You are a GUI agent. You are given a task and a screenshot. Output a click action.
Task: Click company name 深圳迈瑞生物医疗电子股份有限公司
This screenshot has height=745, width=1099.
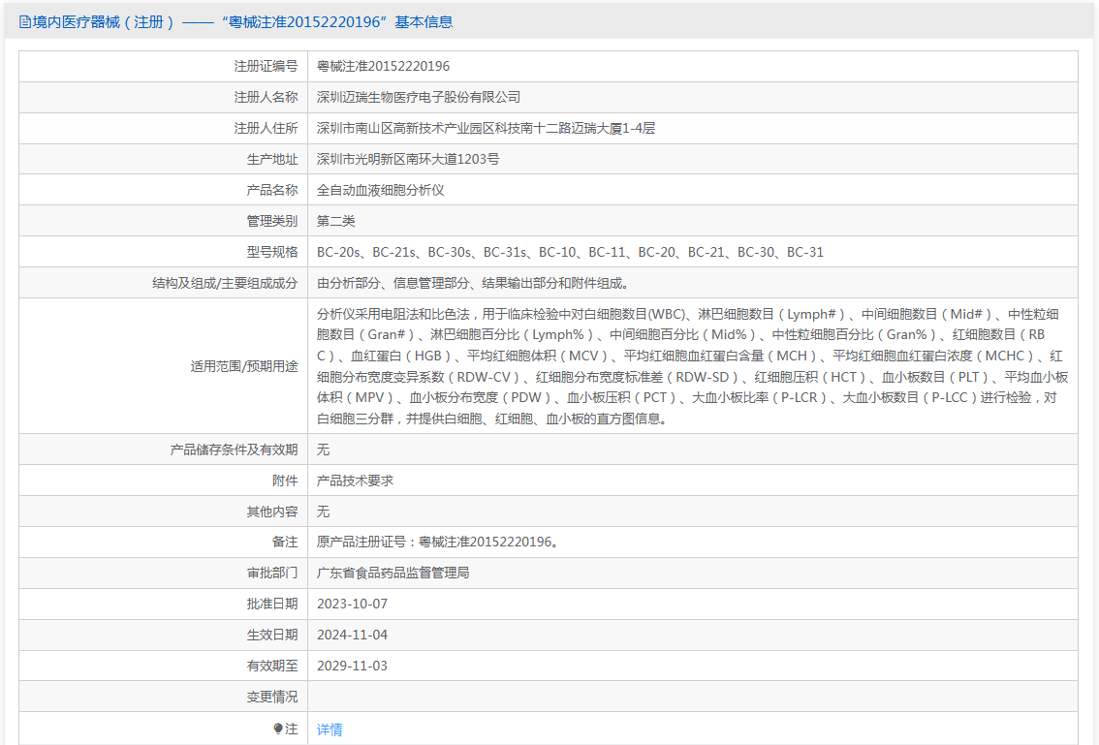pyautogui.click(x=419, y=97)
